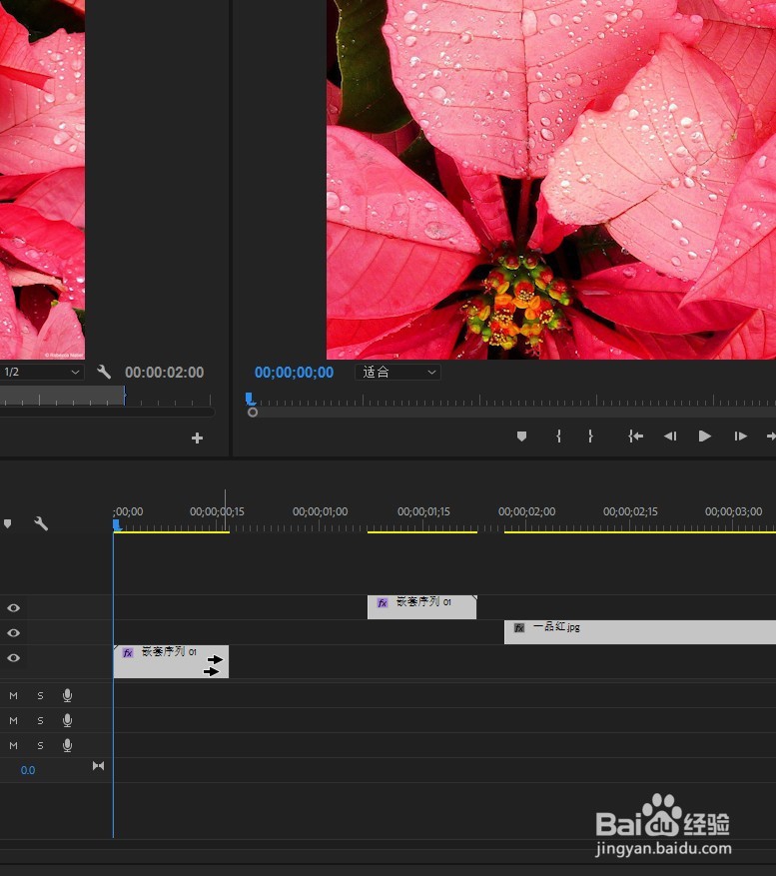Open the Source monitor button editor plus
The width and height of the screenshot is (776, 876).
point(197,438)
